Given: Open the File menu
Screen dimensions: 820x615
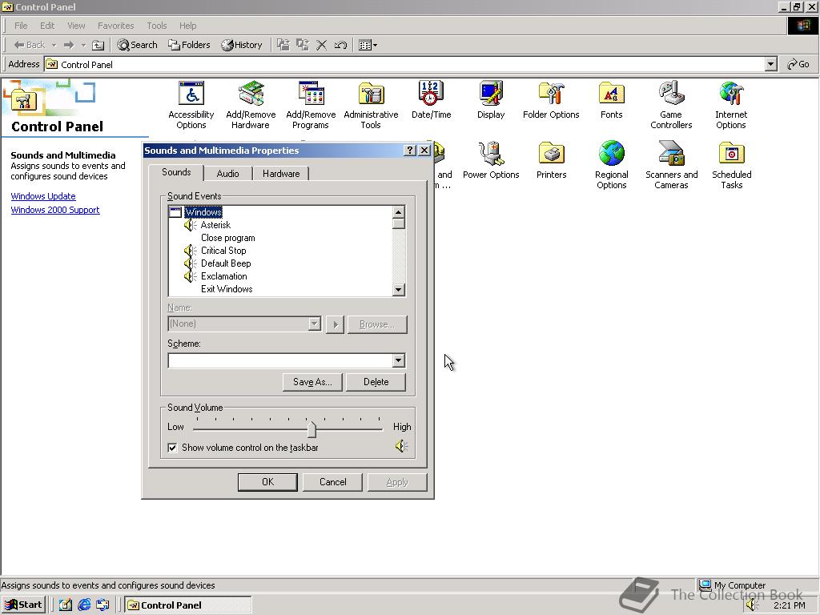Looking at the screenshot, I should point(21,26).
